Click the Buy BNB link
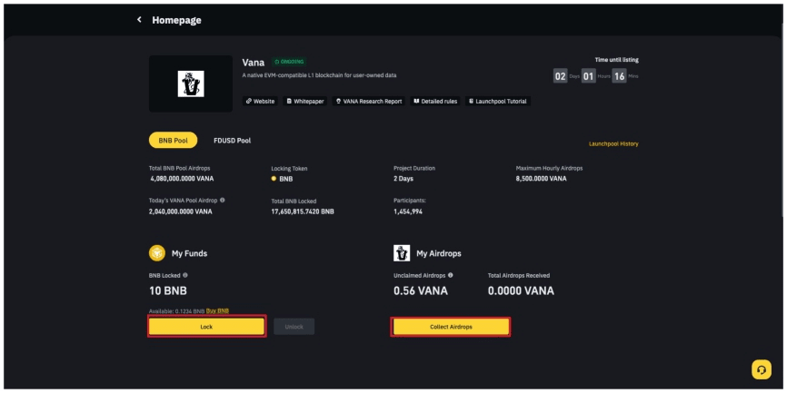The image size is (787, 393). tap(217, 311)
